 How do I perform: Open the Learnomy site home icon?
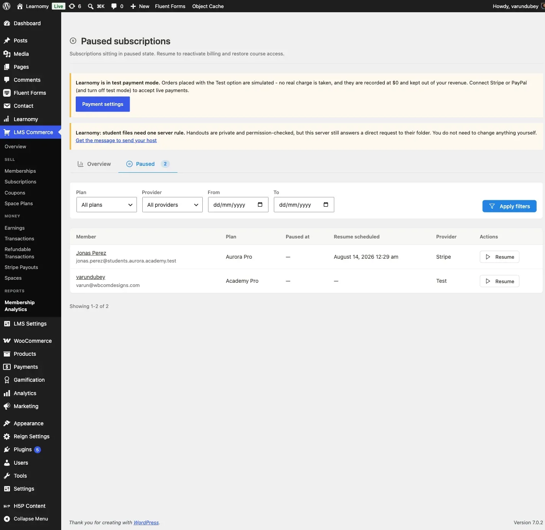20,6
